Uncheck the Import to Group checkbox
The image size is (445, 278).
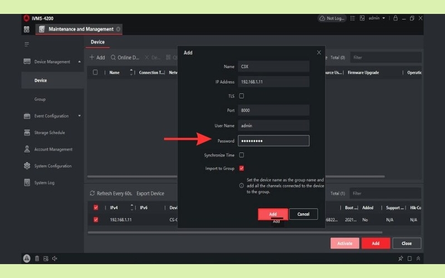pos(241,168)
